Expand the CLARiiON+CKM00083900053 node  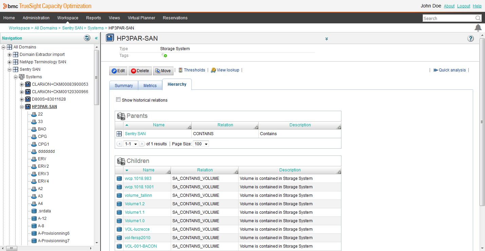[22, 84]
